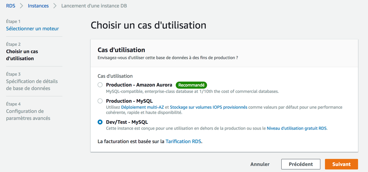Viewport: 368px width, 172px height.
Task: Click step 2 Choisir un cas d'utilisation
Action: [x=22, y=55]
